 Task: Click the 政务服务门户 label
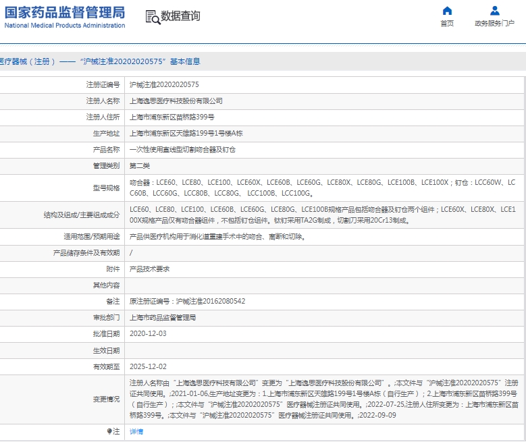(494, 23)
